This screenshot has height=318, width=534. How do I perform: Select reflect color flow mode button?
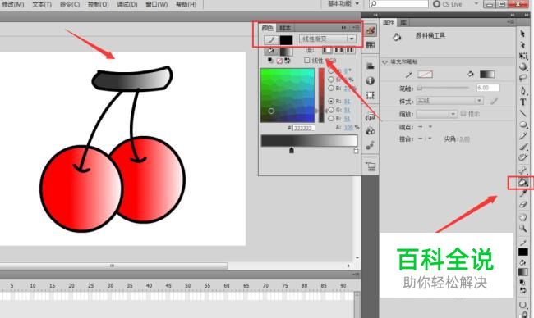[x=338, y=50]
